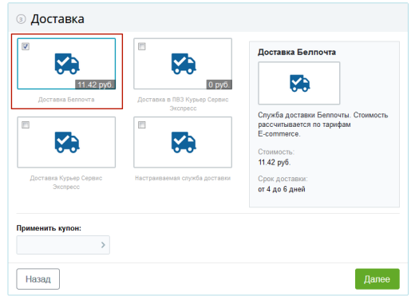Check the Доставка Курьер Сервис Экспресс checkbox
The width and height of the screenshot is (415, 296).
26,124
